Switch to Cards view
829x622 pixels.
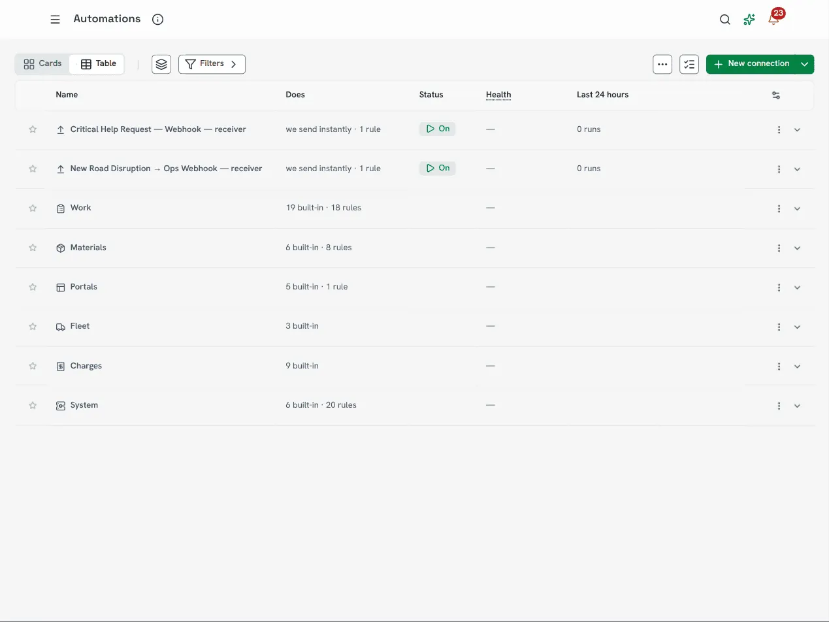(42, 64)
